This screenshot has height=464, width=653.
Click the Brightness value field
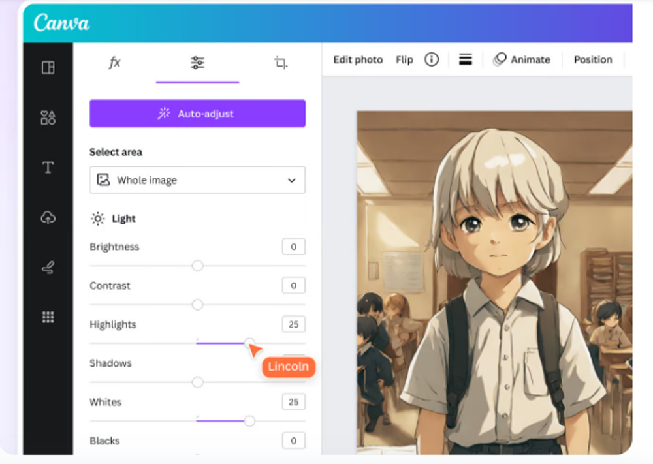pyautogui.click(x=293, y=246)
